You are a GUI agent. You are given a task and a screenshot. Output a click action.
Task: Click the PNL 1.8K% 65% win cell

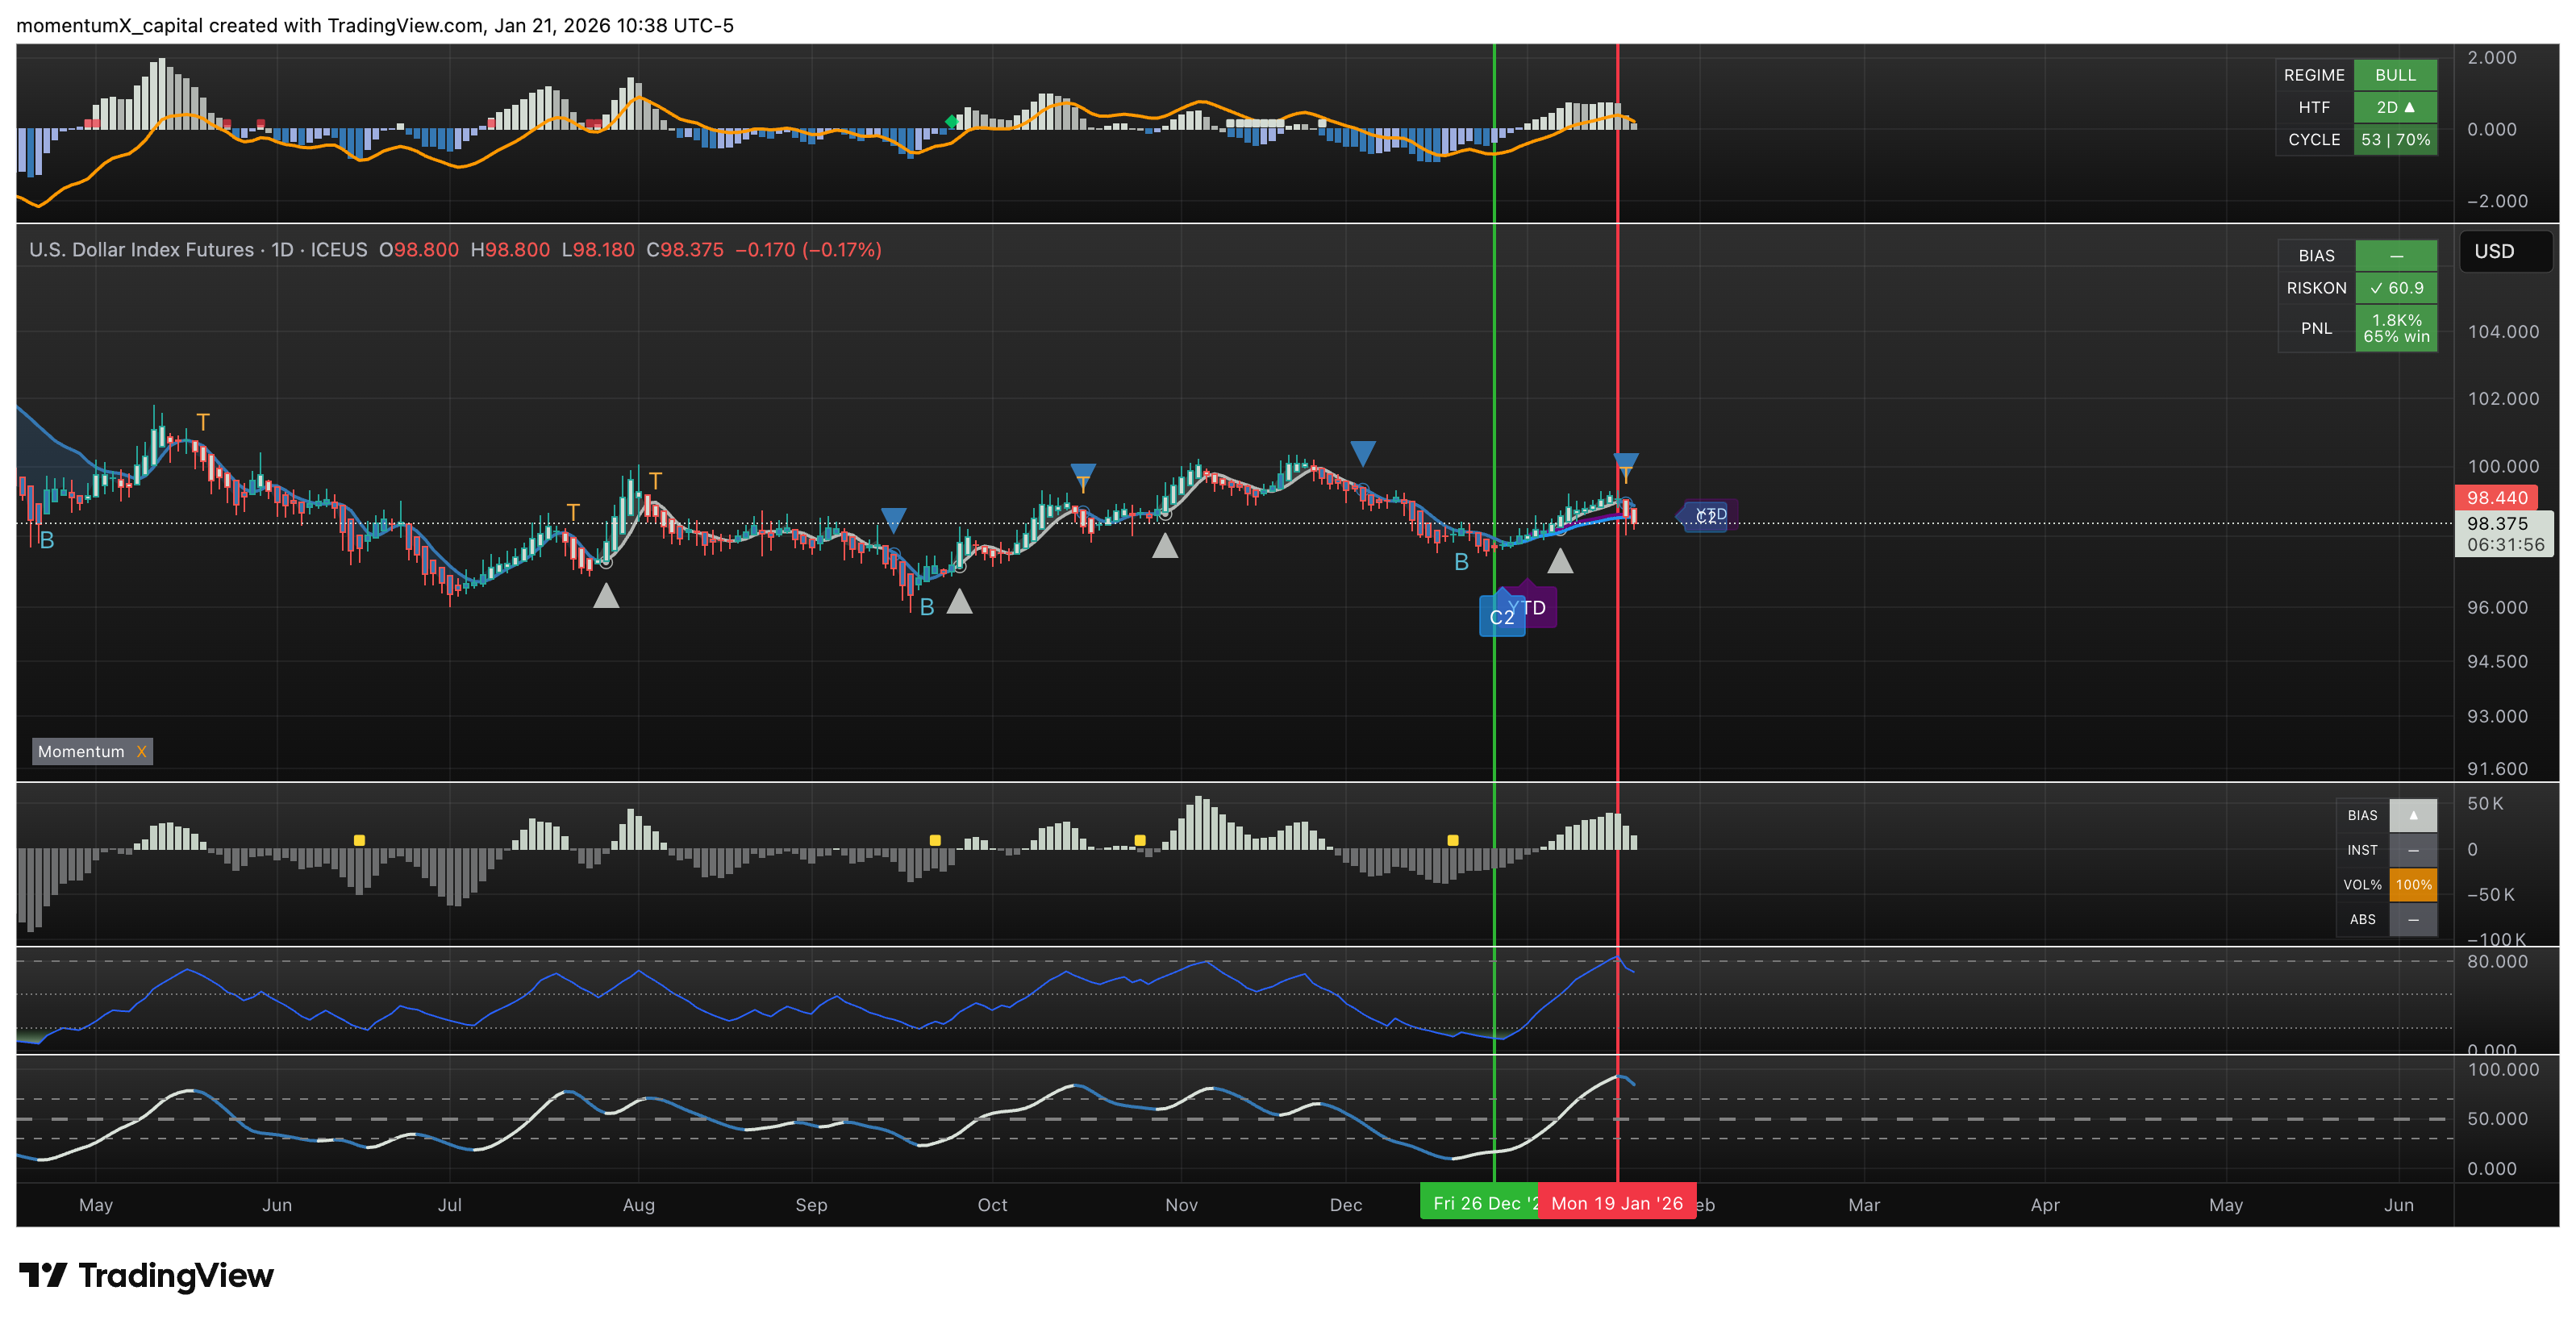(2396, 328)
